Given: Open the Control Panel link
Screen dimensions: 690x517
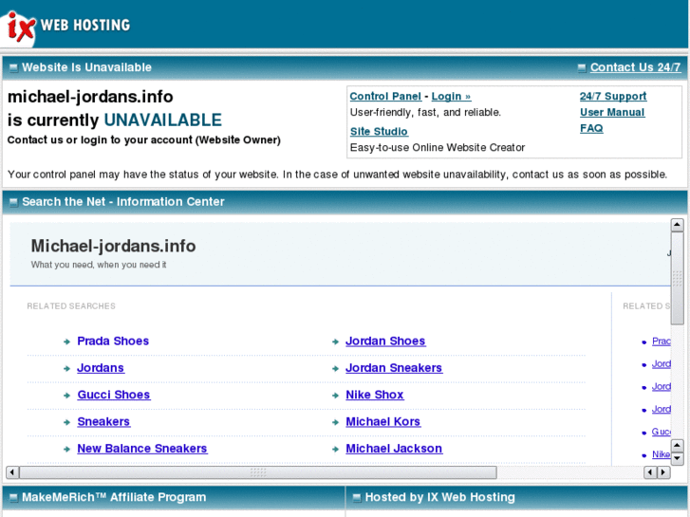Looking at the screenshot, I should coord(385,97).
